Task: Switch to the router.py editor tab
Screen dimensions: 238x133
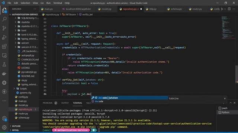Action: (x=197, y=9)
